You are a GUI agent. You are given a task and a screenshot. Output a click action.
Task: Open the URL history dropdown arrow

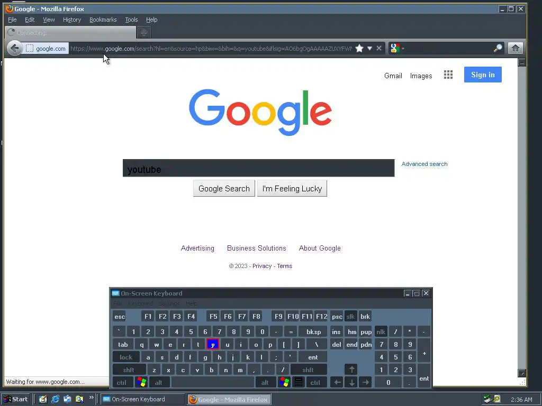369,48
